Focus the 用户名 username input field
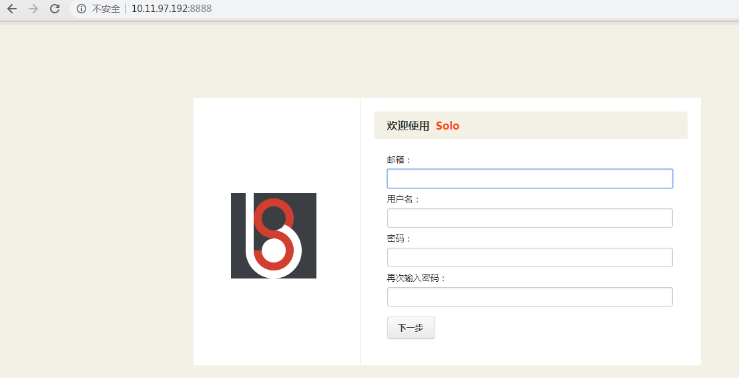Screen dimensions: 739x378 [x=530, y=218]
